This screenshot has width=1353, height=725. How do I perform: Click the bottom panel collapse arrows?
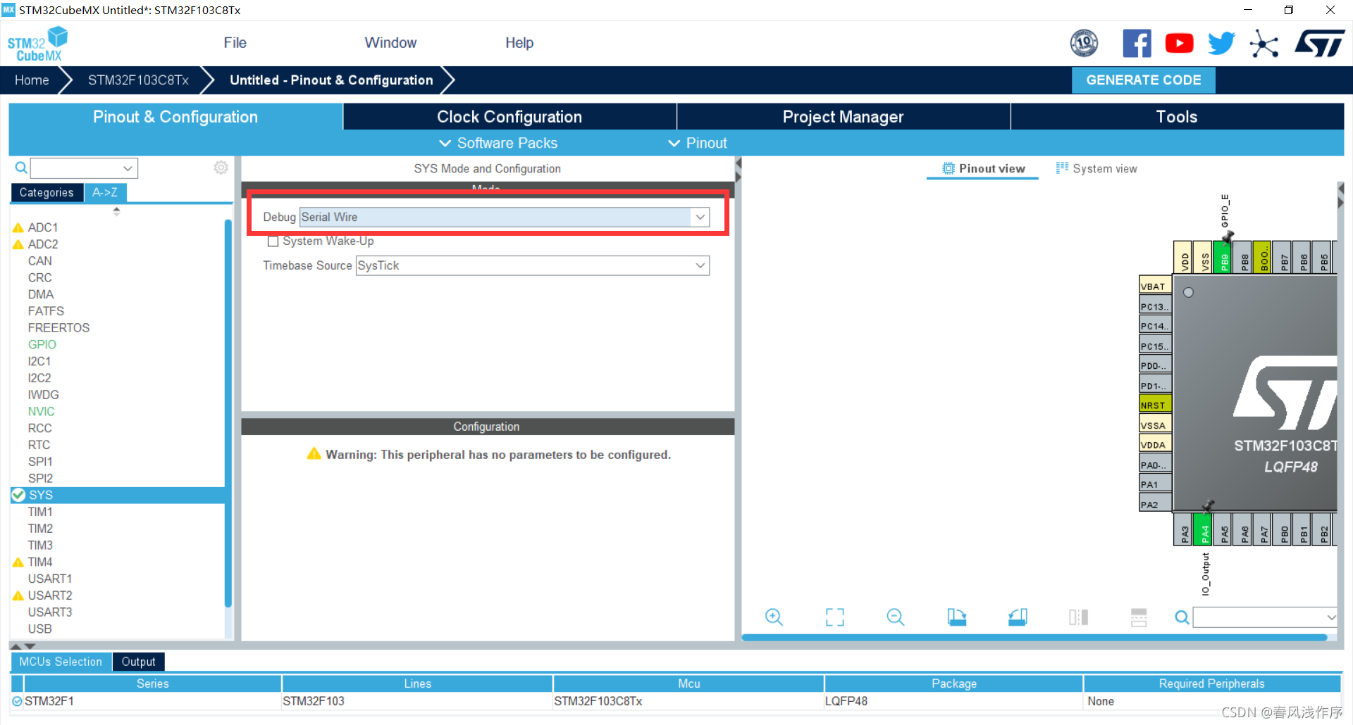coord(21,645)
